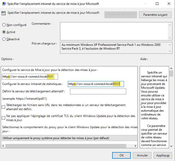Click the Aide pane vertical scrollbar thumb
Viewport: 175px width, 161px height.
point(171,74)
